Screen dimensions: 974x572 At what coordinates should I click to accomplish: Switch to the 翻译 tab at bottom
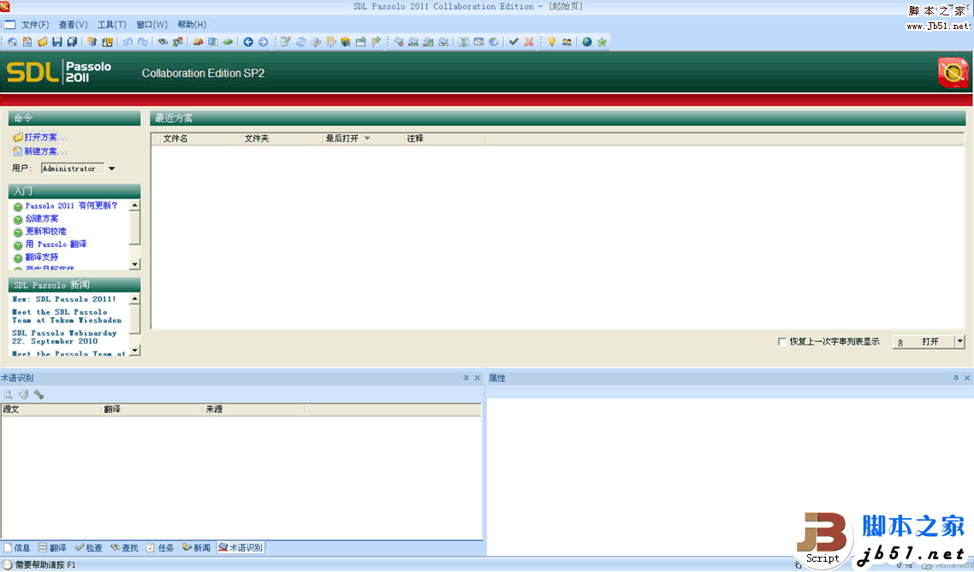(x=52, y=548)
